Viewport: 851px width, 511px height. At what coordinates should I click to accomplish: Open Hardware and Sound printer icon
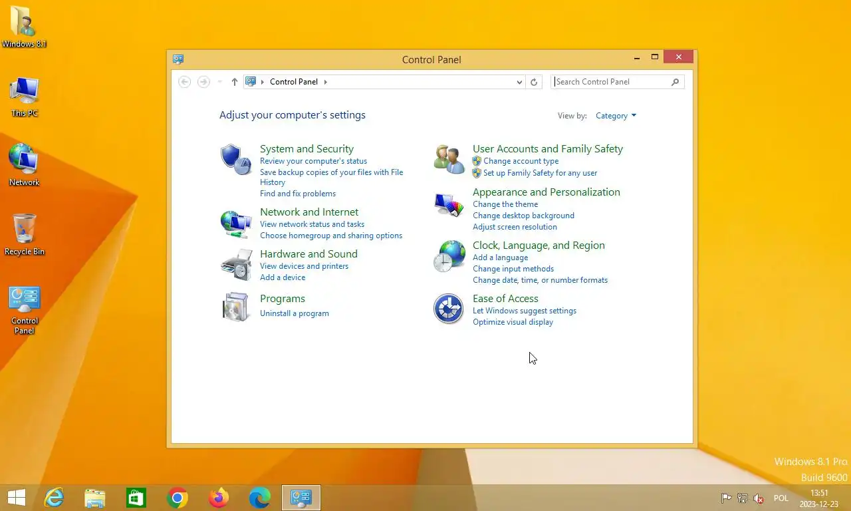[236, 265]
